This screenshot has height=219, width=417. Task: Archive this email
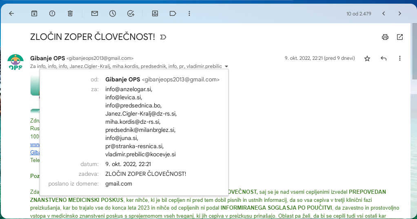point(34,13)
